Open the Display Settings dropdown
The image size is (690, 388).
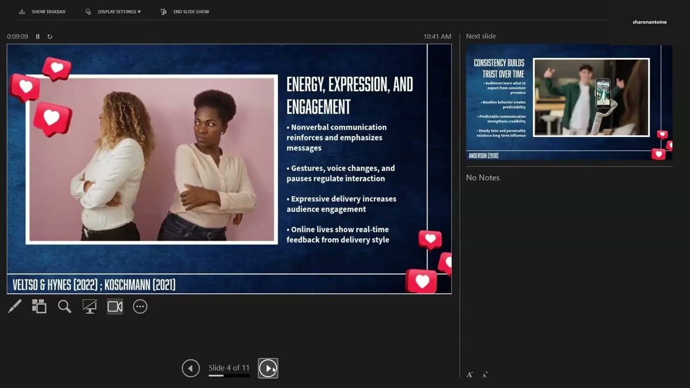tap(113, 12)
